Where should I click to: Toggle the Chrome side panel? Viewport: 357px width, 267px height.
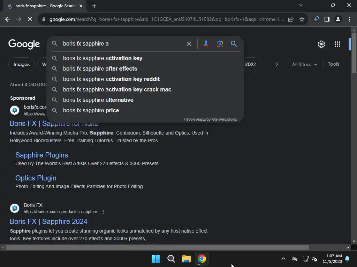click(x=327, y=19)
